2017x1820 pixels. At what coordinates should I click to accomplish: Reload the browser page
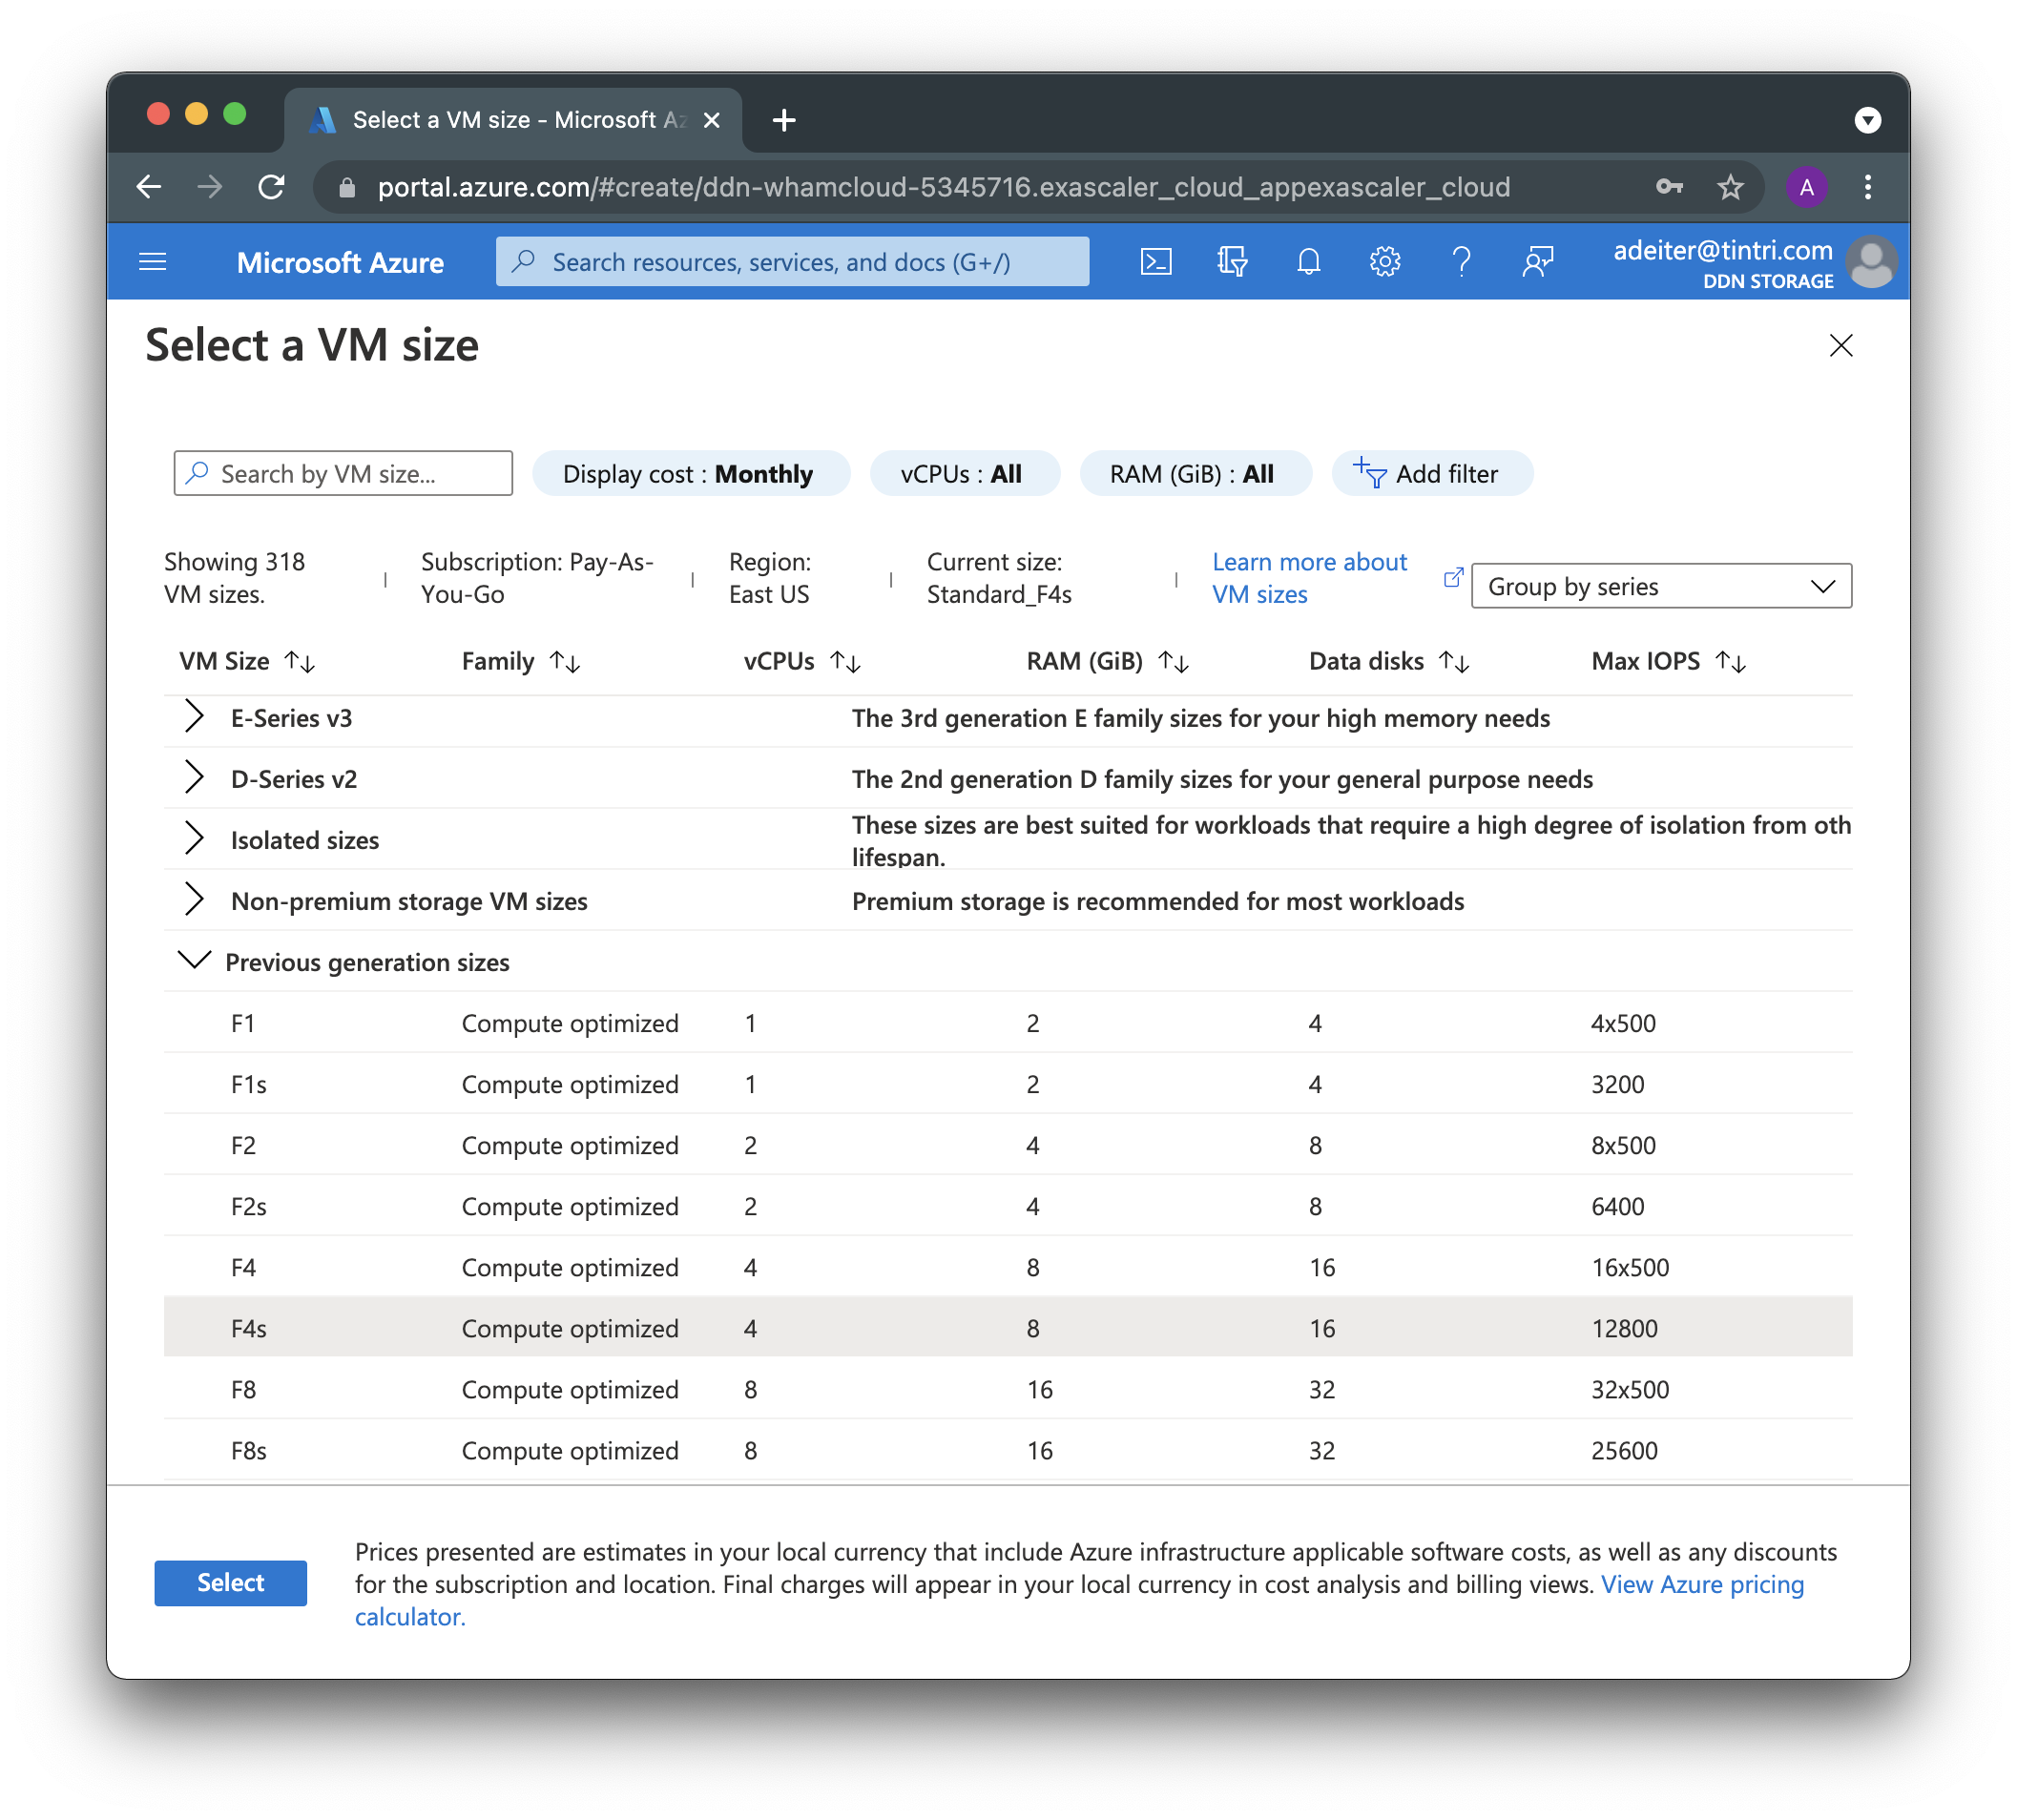click(x=271, y=187)
